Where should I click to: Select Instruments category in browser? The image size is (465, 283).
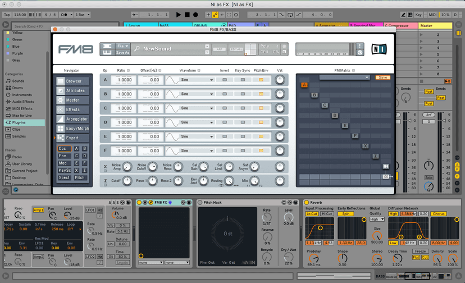coord(22,95)
